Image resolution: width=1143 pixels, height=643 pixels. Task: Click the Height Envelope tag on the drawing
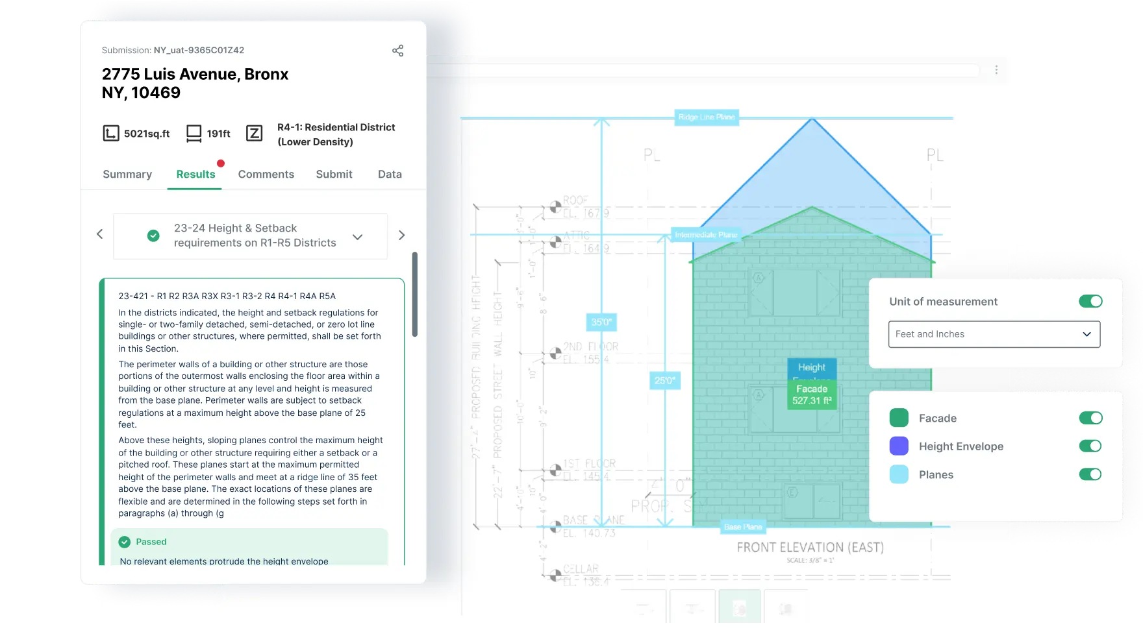(x=812, y=369)
